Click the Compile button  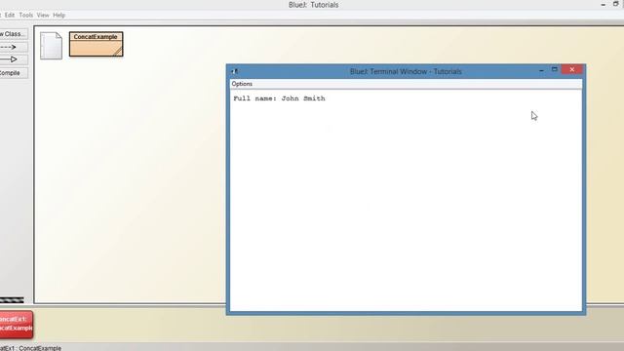(13, 73)
